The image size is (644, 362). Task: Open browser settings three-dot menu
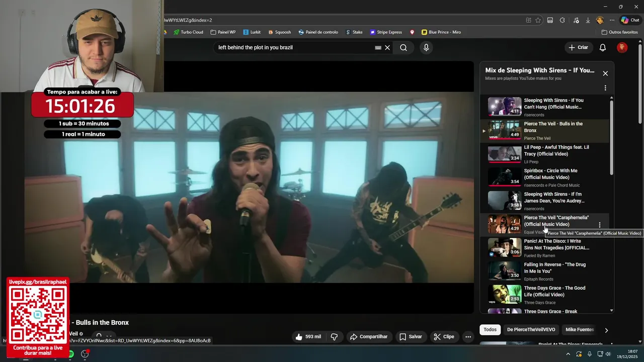click(612, 20)
